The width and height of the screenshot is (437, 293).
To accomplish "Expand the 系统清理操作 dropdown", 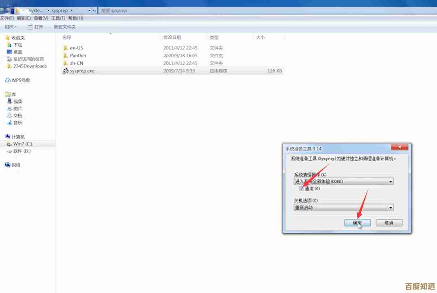I will 390,182.
